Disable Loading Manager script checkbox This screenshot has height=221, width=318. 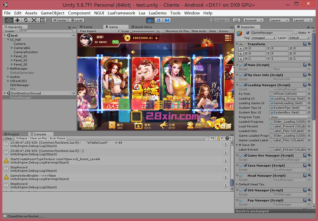tap(245, 85)
